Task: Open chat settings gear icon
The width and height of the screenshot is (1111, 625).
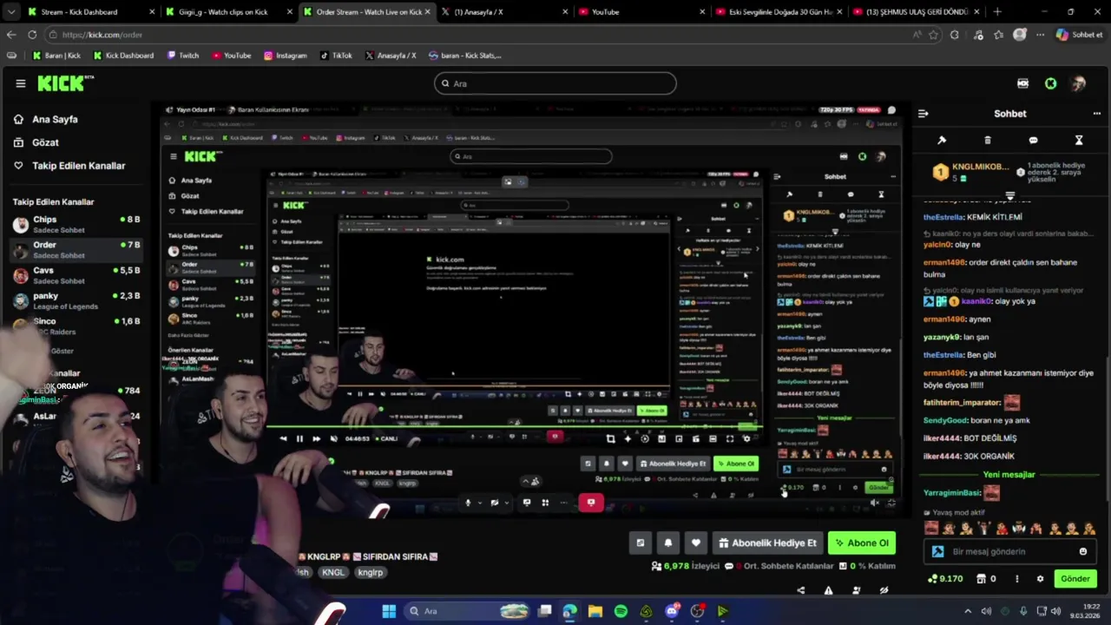Action: pos(1040,579)
